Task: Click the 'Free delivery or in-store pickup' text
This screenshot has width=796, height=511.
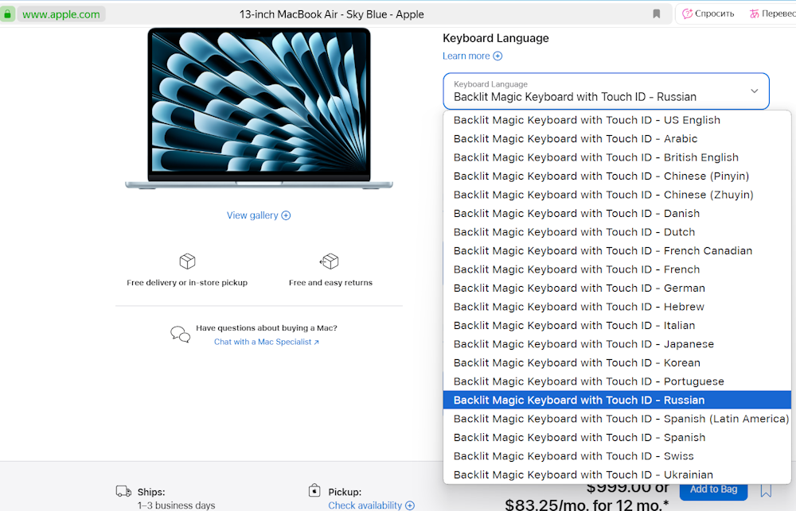Action: 187,283
